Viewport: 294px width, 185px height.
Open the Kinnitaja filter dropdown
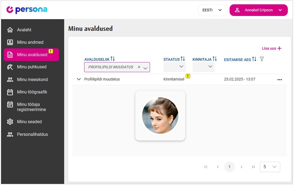(204, 67)
